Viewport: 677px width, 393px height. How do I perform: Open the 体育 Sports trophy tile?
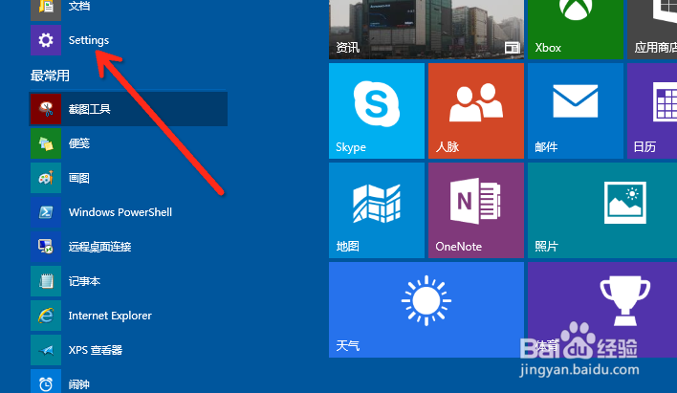pos(602,310)
